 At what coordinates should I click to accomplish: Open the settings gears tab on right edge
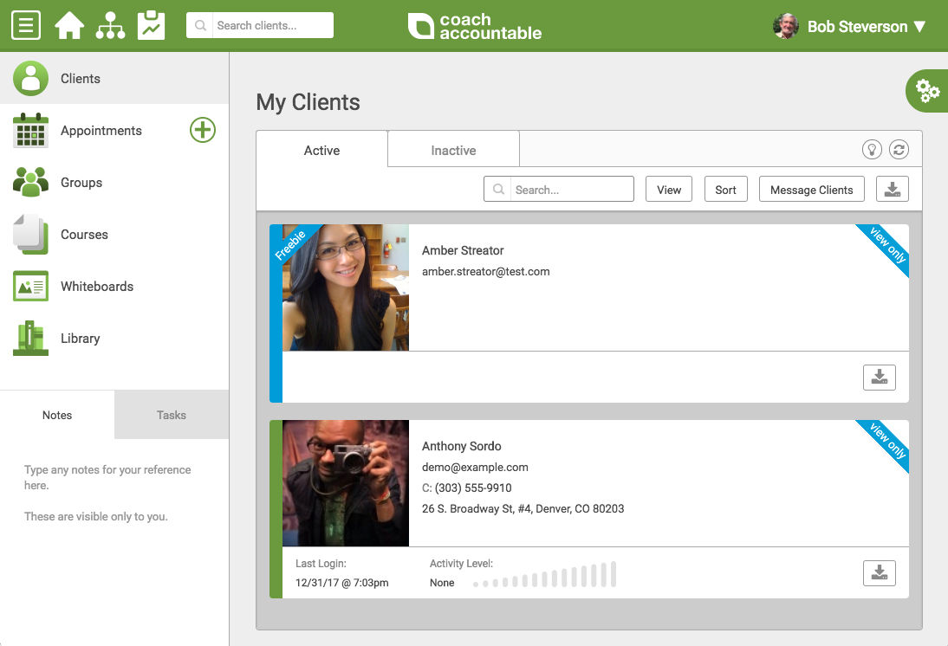pos(927,91)
